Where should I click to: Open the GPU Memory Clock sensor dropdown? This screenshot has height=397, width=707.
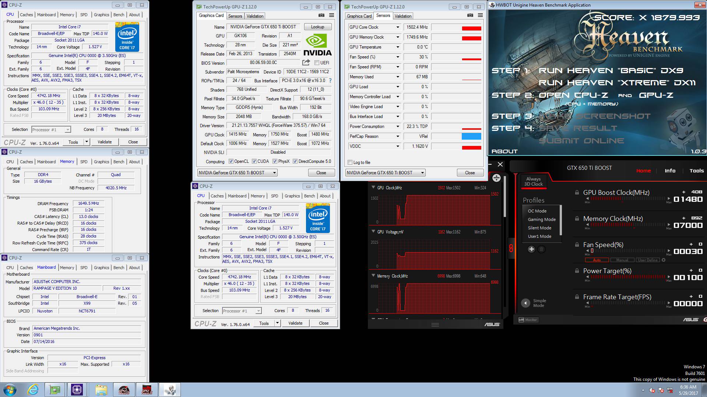click(x=398, y=37)
